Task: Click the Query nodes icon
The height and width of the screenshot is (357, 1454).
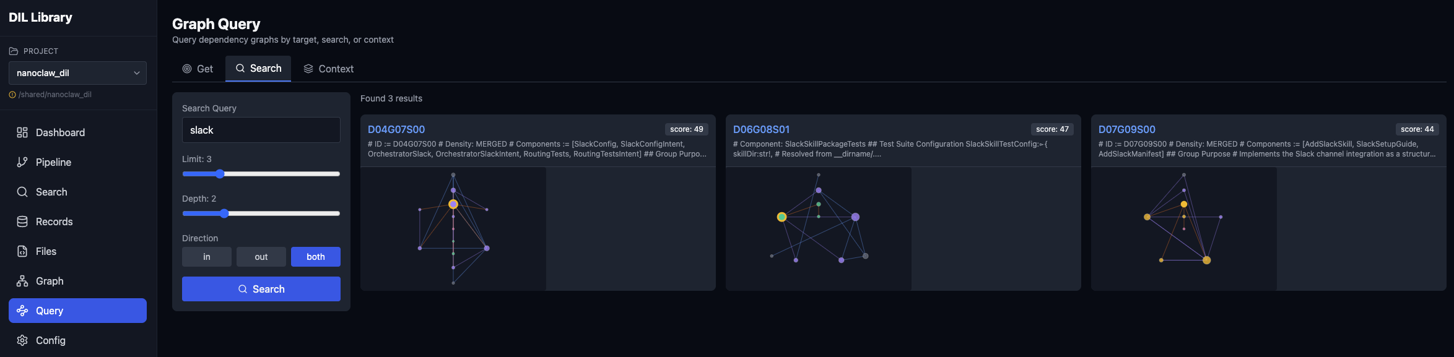Action: (x=22, y=311)
